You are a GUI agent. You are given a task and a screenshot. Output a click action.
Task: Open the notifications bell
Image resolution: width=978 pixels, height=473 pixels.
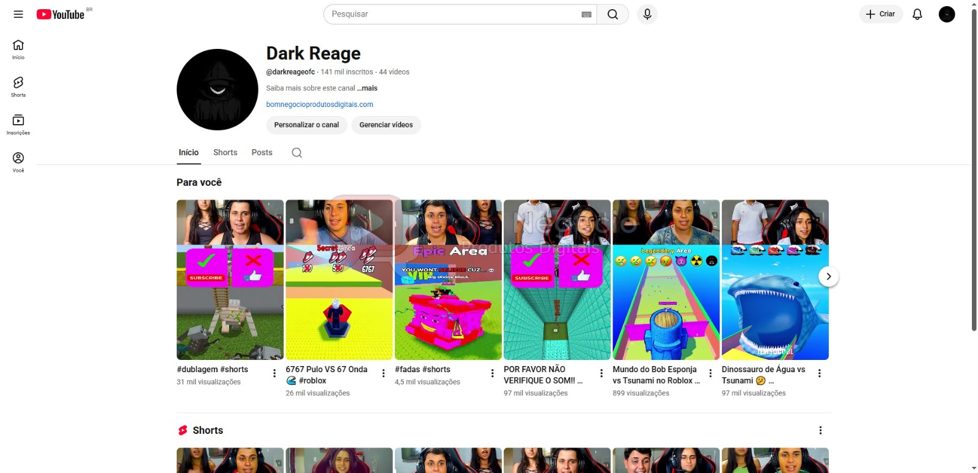coord(917,14)
